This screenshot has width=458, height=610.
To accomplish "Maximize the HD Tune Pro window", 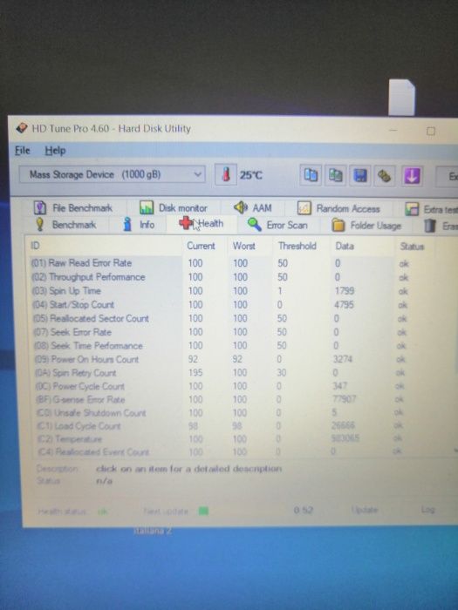I will (430, 131).
